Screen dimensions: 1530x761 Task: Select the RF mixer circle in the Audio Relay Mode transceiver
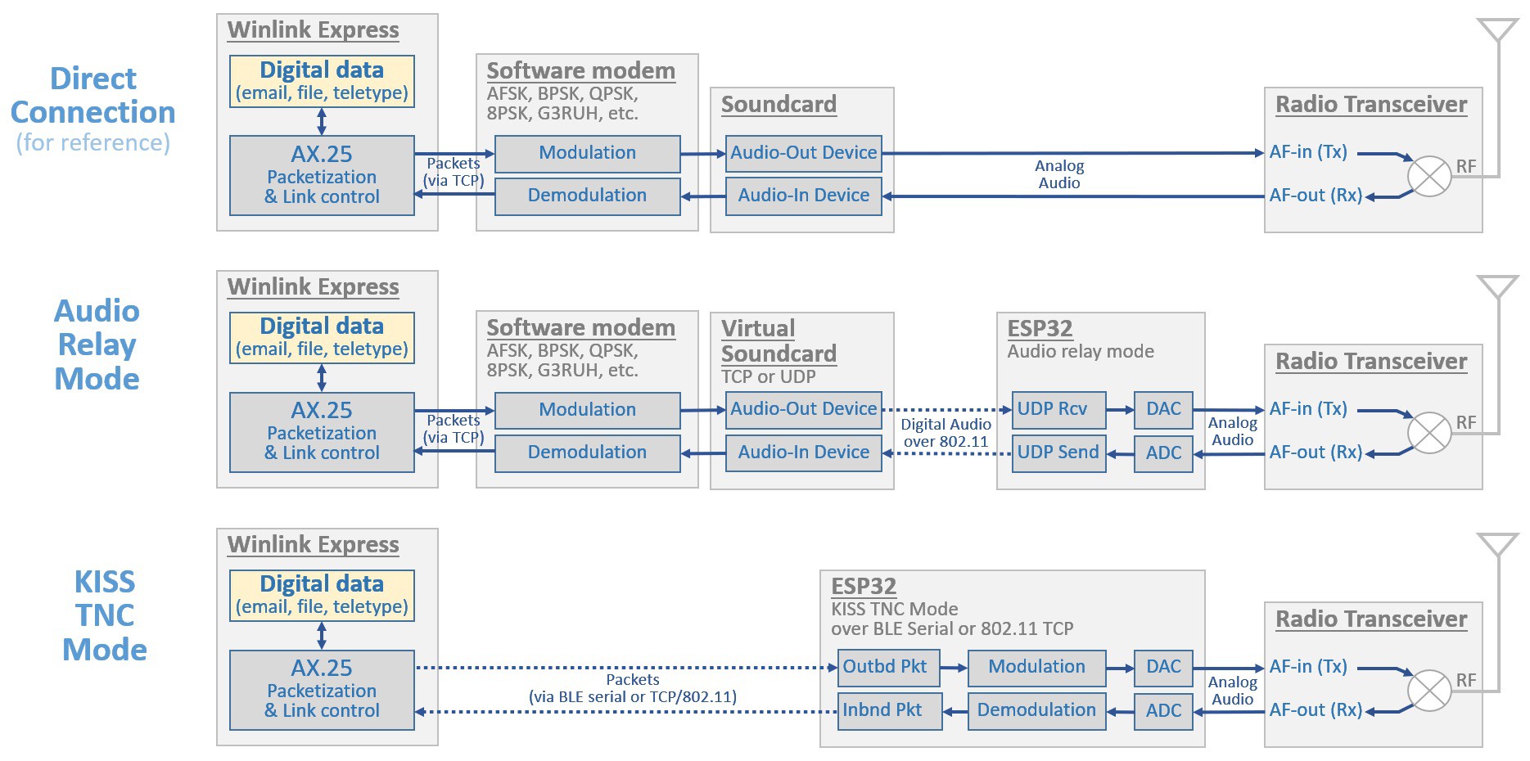(x=1429, y=433)
